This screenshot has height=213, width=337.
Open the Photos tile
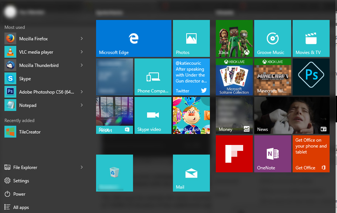pyautogui.click(x=191, y=38)
